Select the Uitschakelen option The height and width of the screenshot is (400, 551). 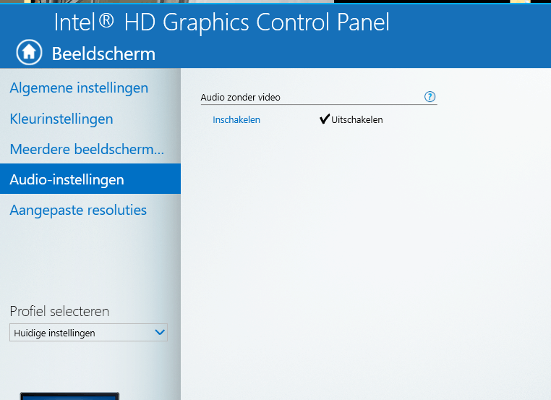[x=351, y=119]
